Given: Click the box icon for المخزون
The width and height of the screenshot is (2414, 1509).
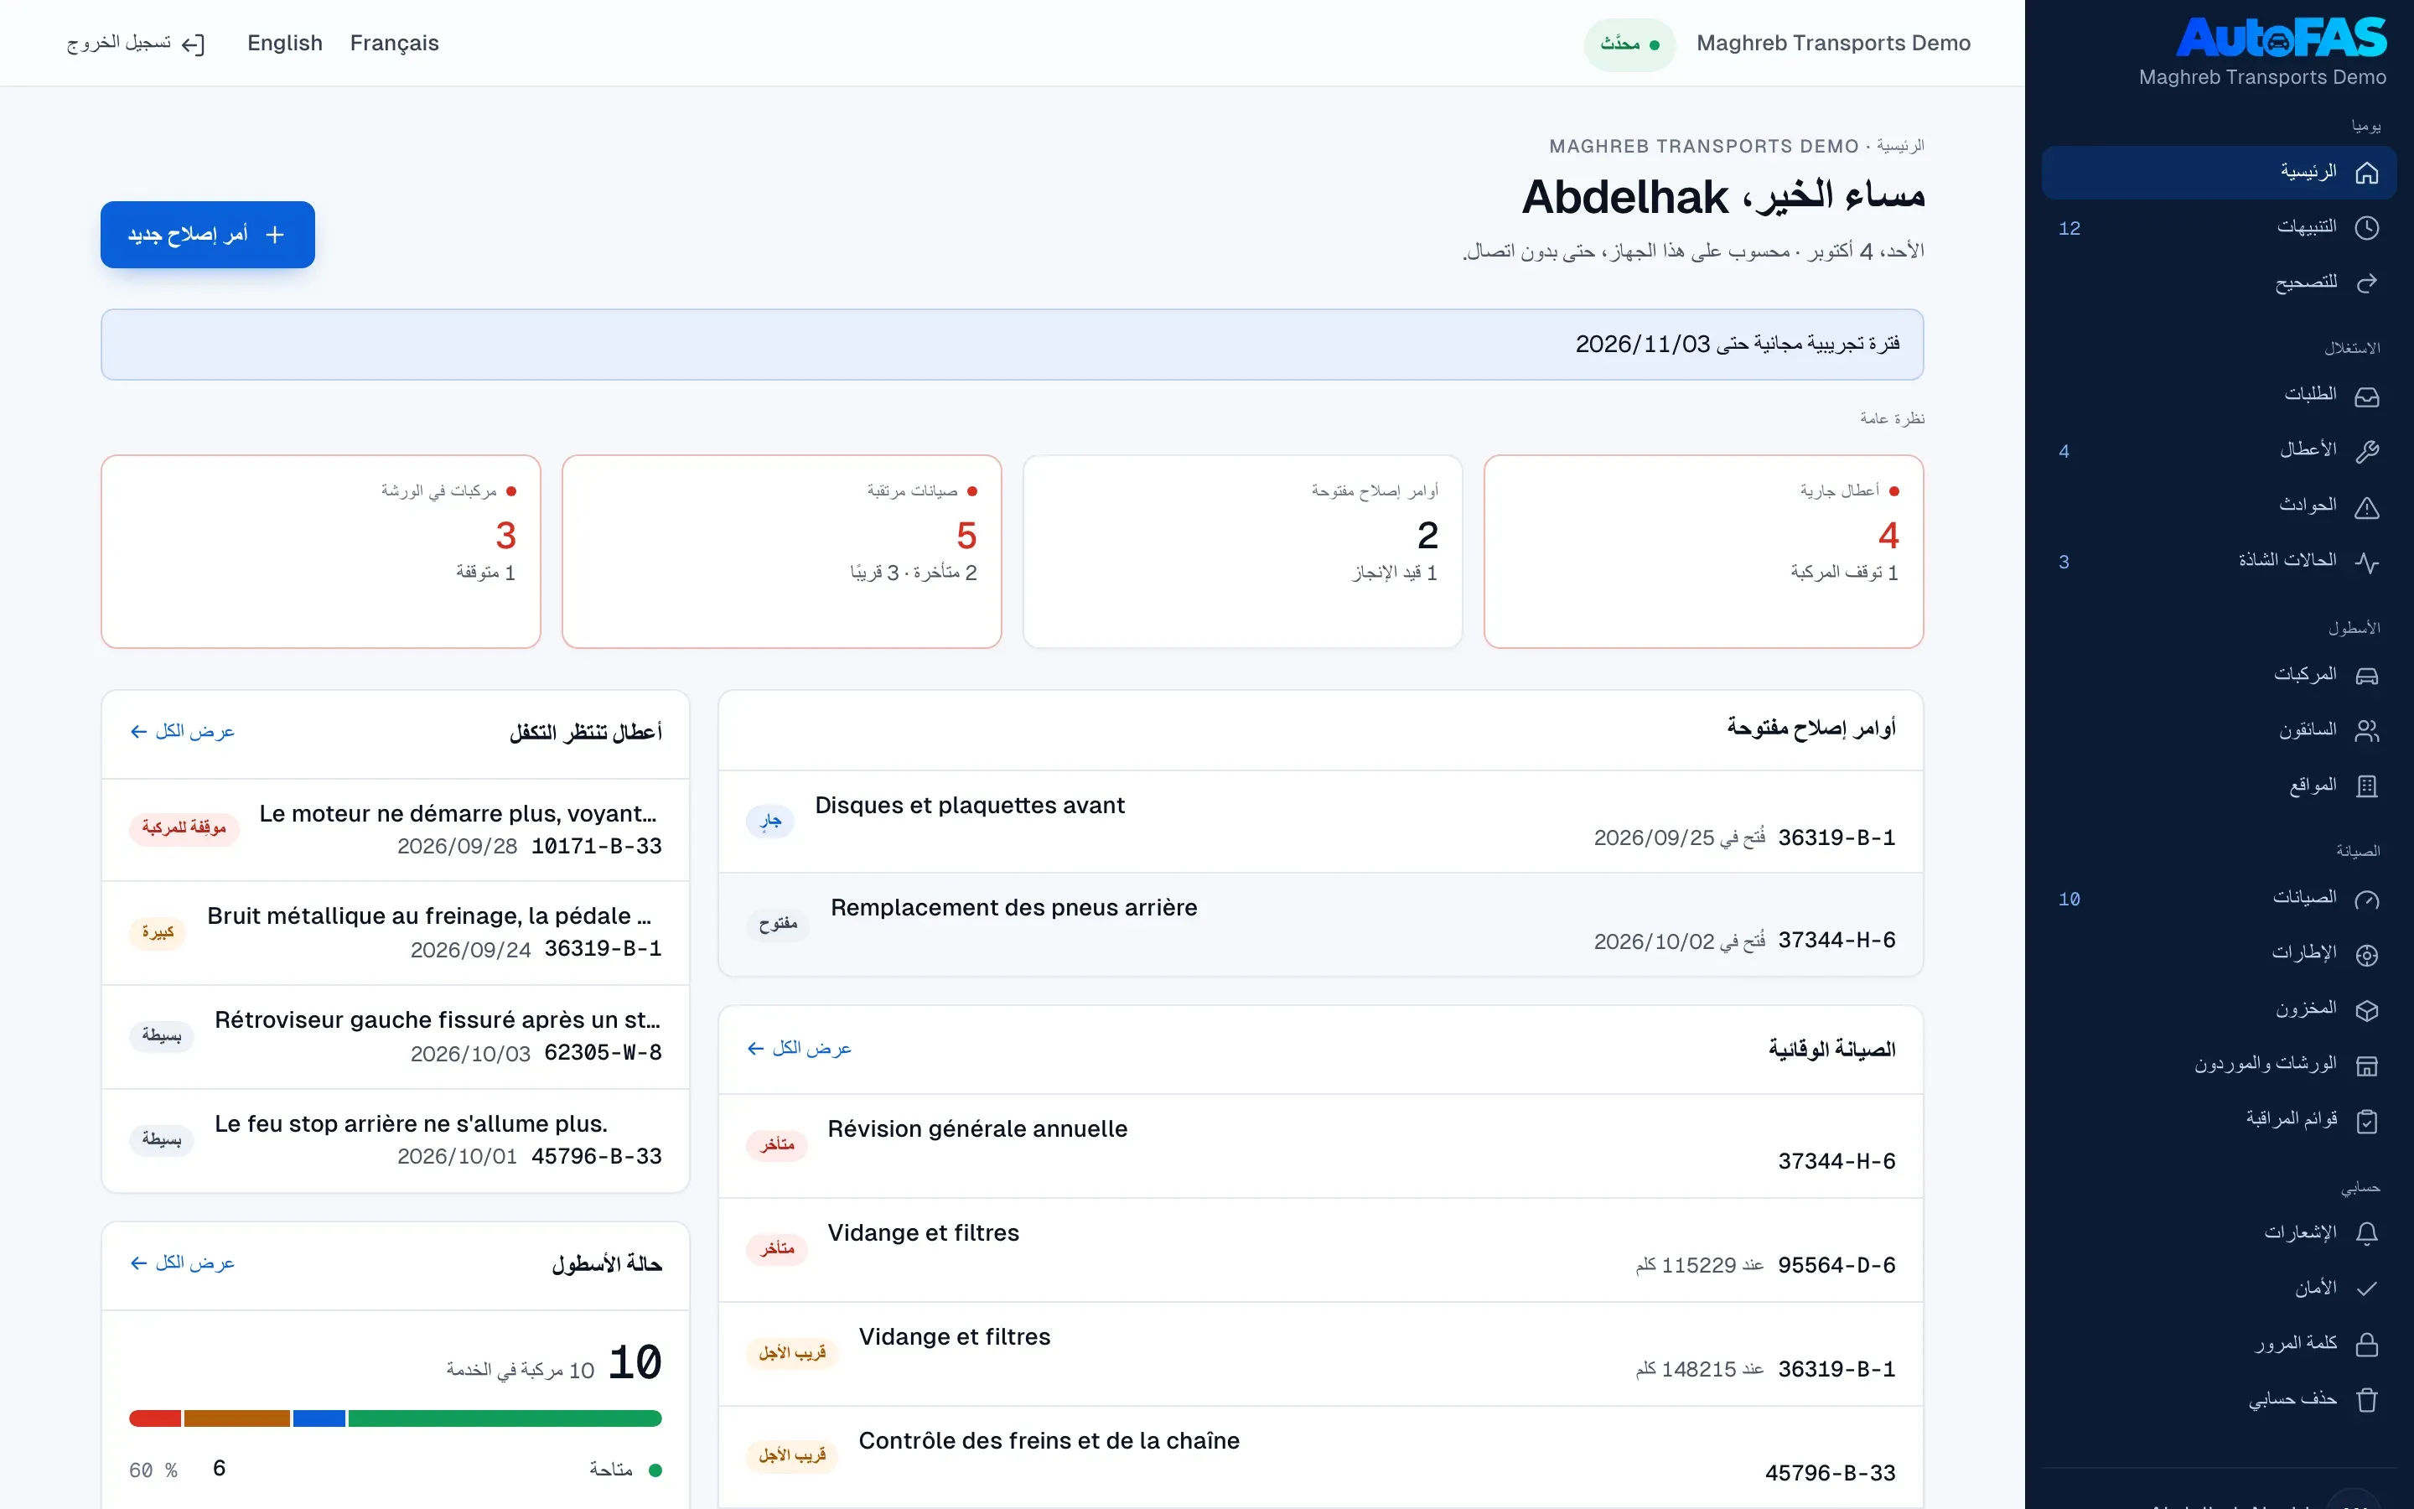Looking at the screenshot, I should 2366,1010.
